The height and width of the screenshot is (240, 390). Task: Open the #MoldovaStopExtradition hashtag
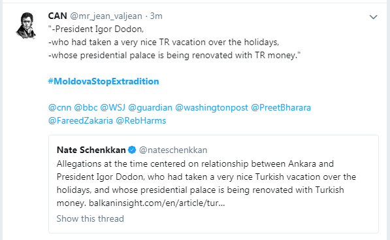[x=103, y=81]
